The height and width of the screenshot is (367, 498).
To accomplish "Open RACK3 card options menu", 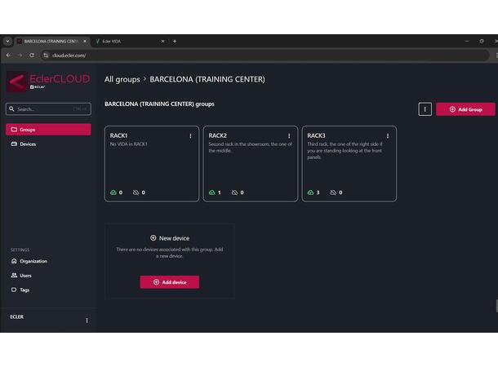I will coord(388,135).
